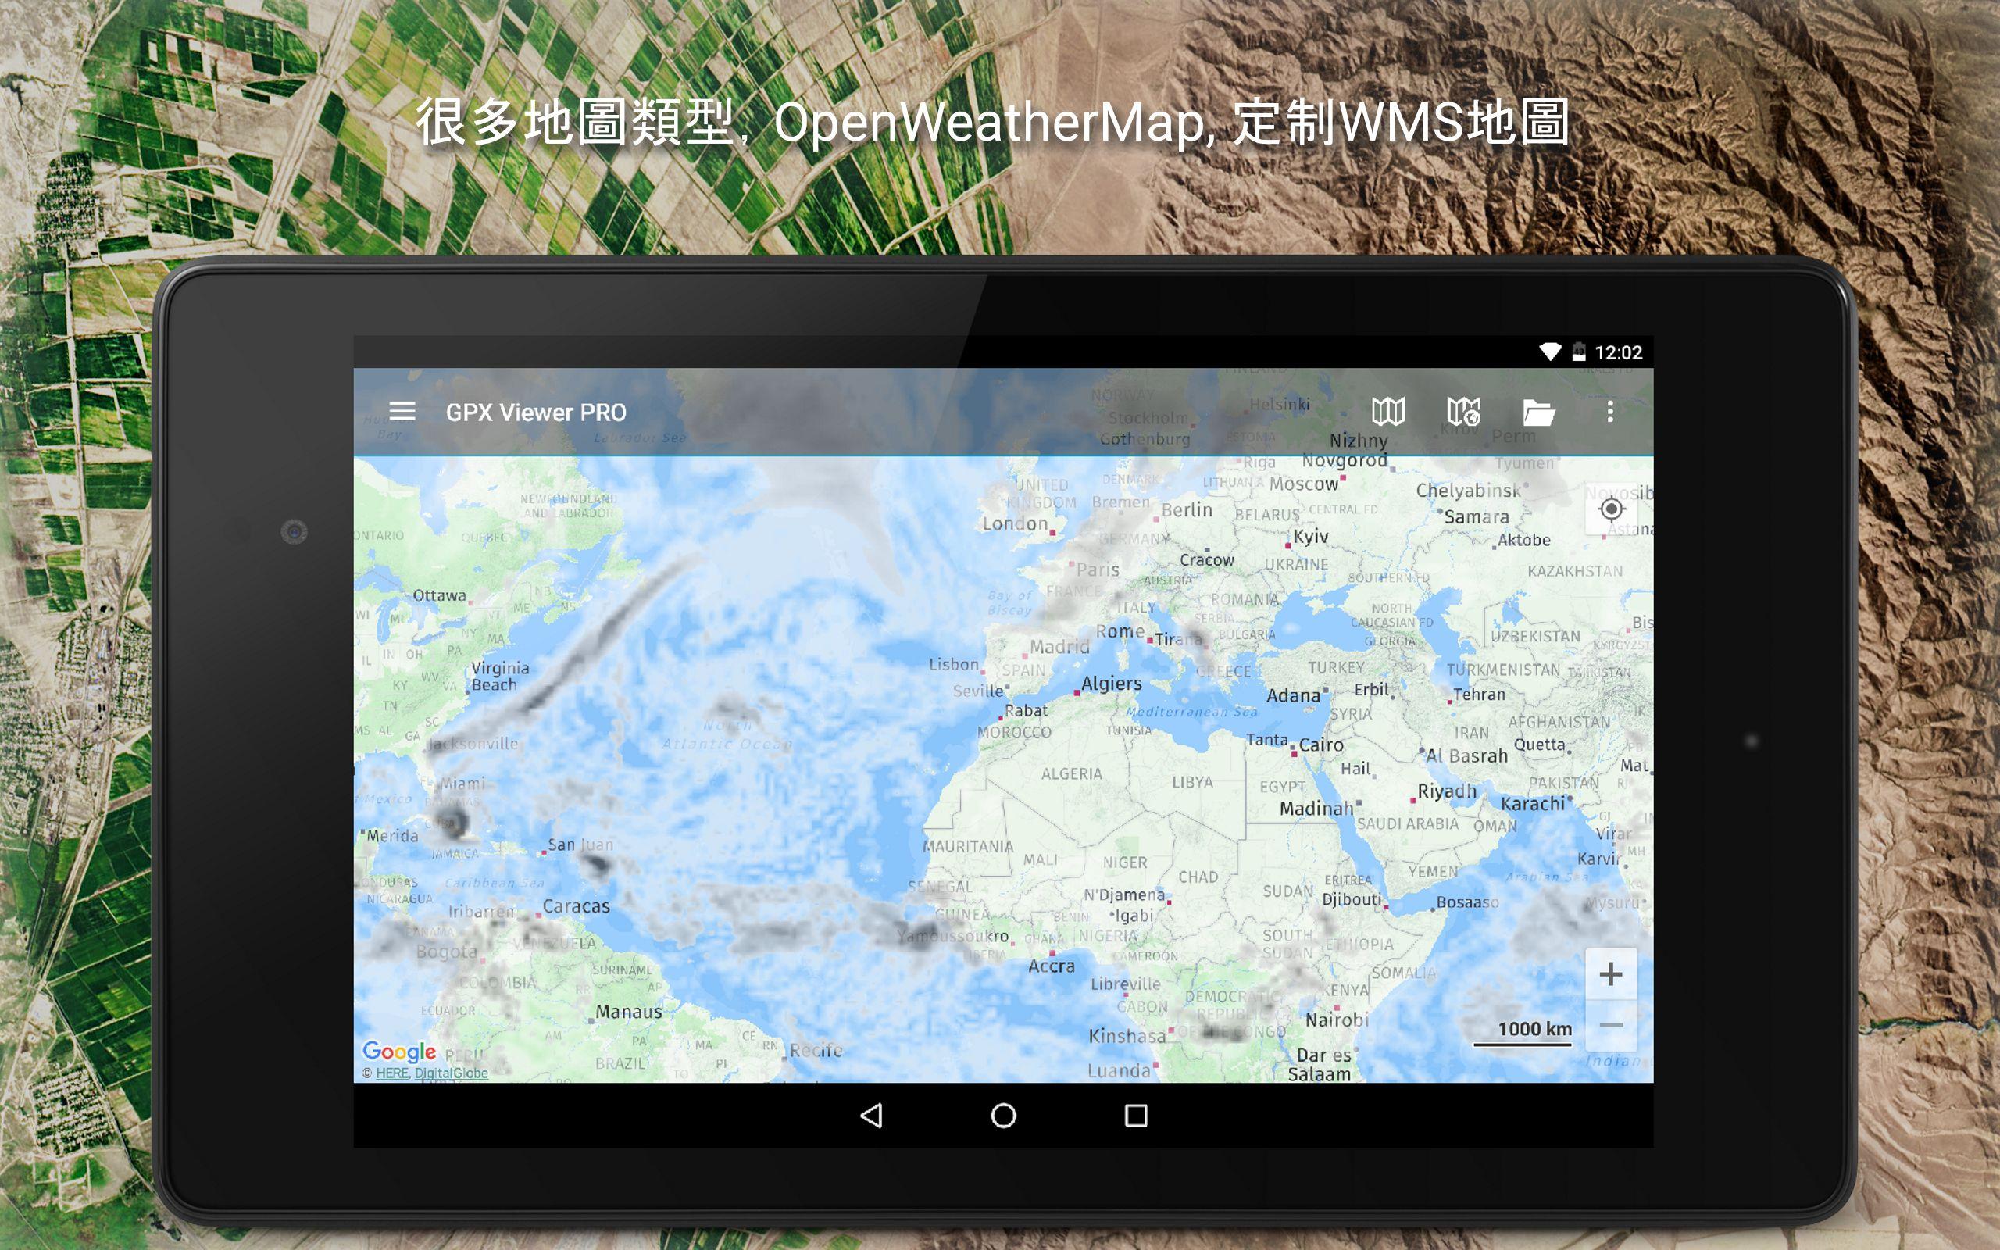2000x1250 pixels.
Task: Tap the Lisbon city label
Action: point(953,664)
